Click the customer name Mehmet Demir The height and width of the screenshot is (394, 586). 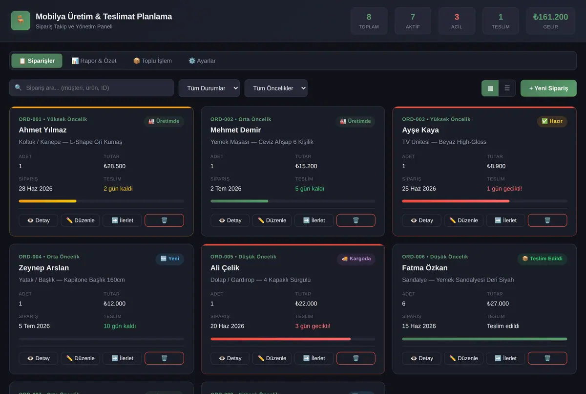(x=236, y=130)
